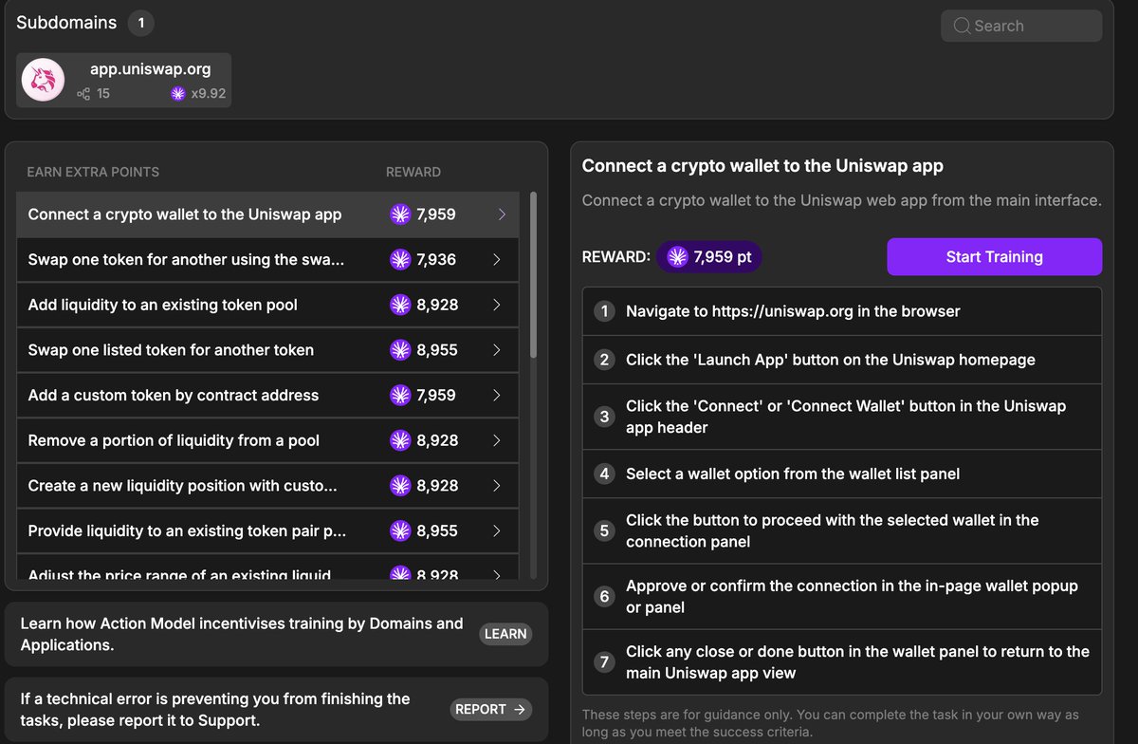This screenshot has width=1138, height=744.
Task: Click the points icon in Create a new liquidity row
Action: 400,486
